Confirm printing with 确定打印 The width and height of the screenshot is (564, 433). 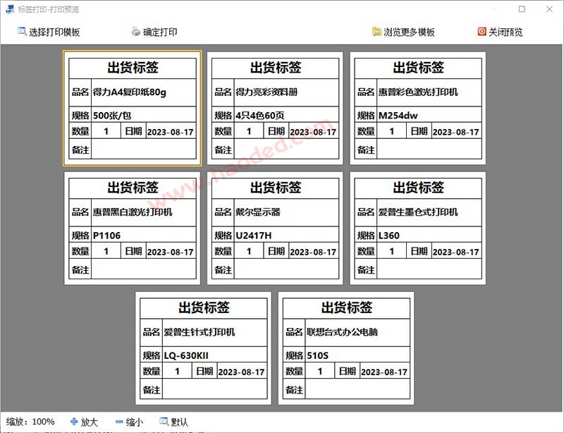pyautogui.click(x=154, y=32)
